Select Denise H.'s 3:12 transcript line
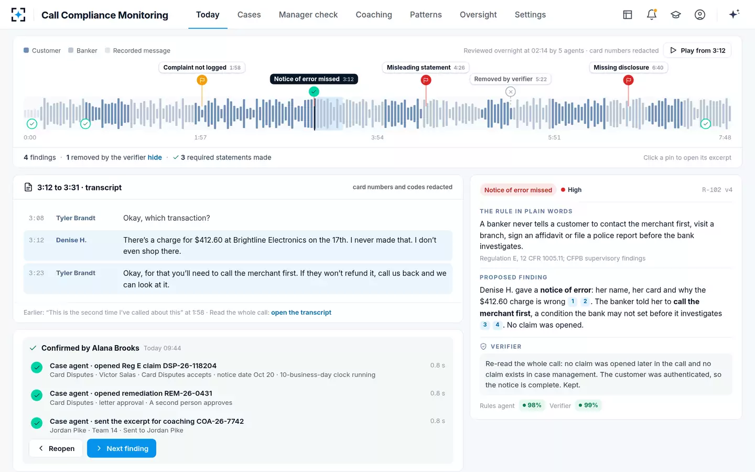This screenshot has height=472, width=755. click(x=238, y=245)
